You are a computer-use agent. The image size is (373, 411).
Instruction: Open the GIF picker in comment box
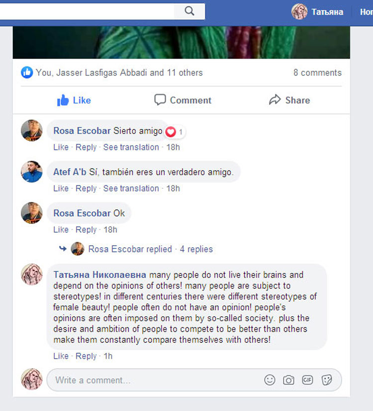(x=307, y=380)
